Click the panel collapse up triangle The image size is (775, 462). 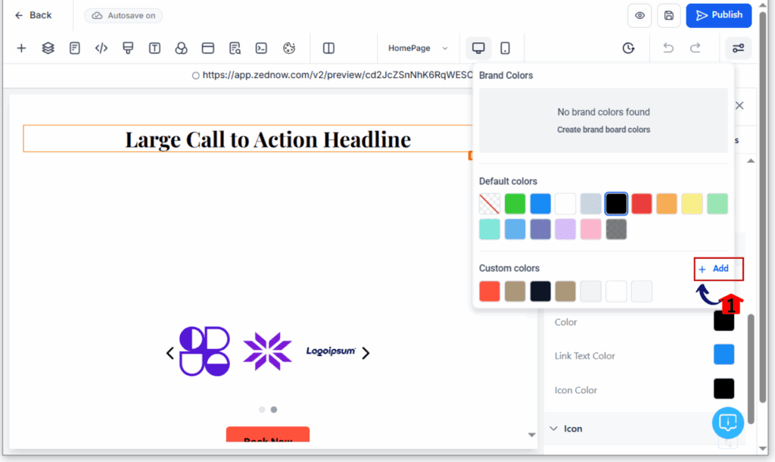coord(751,161)
